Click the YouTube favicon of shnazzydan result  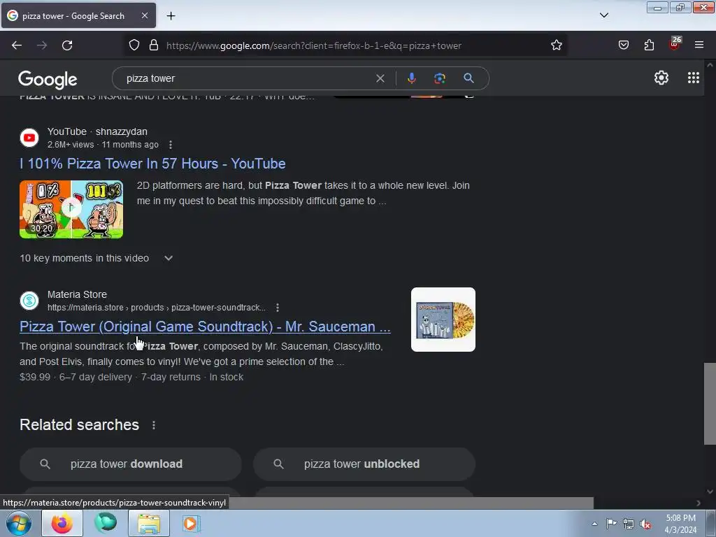coord(29,138)
